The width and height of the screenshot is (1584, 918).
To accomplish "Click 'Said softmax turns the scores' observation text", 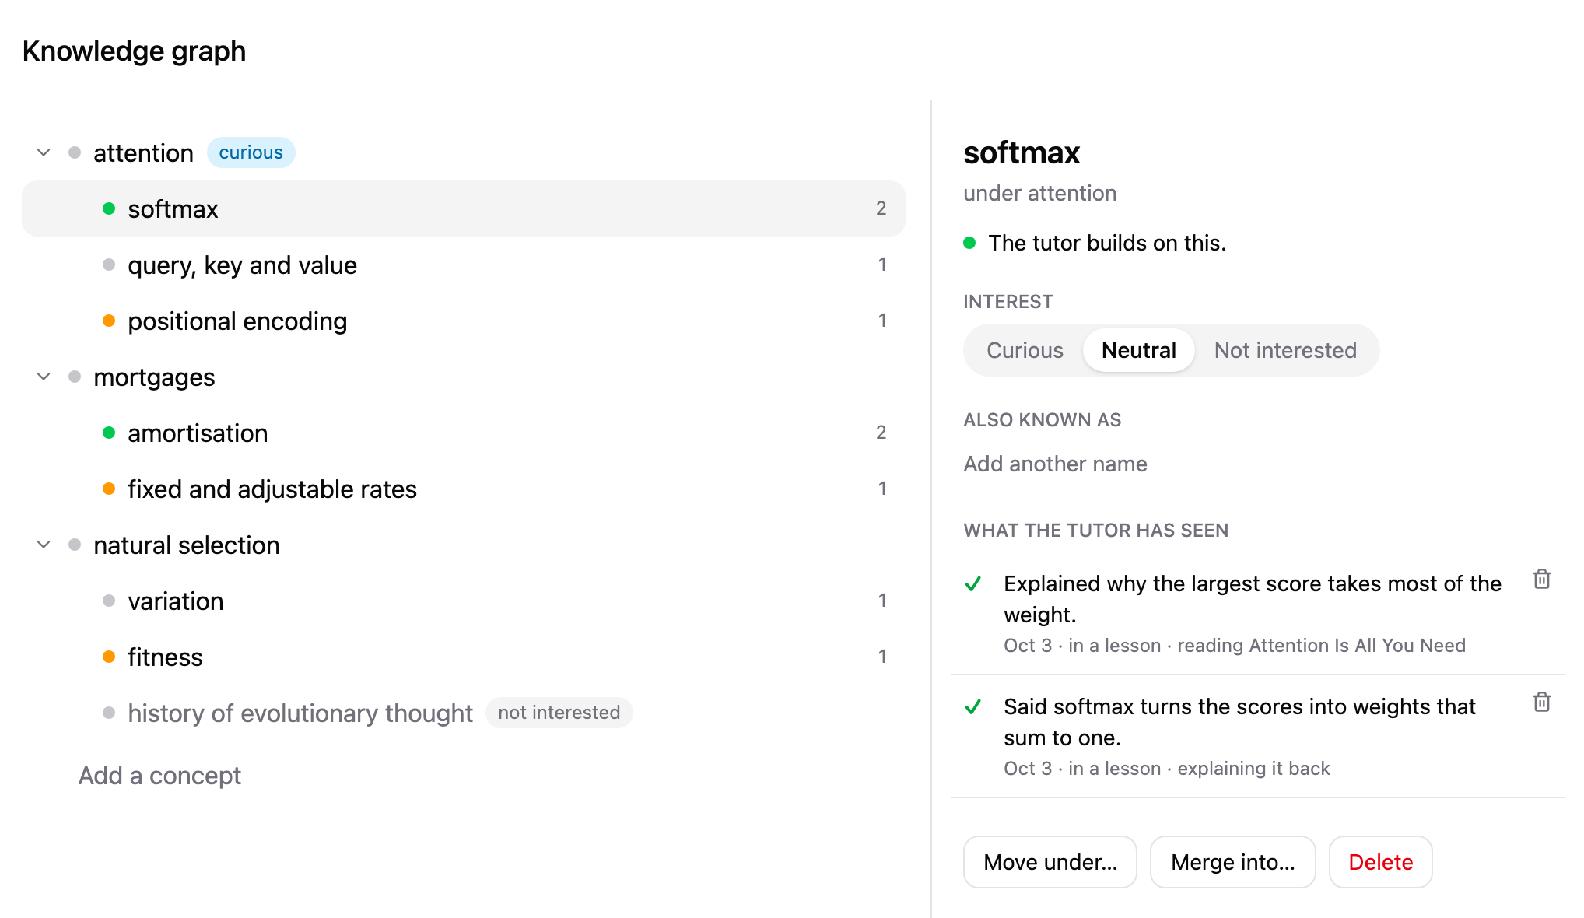I will [1239, 722].
